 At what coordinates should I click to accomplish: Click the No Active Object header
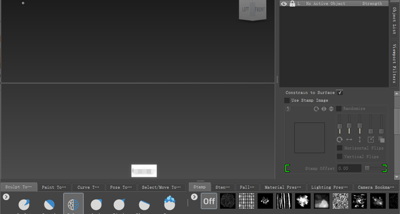tap(333, 4)
